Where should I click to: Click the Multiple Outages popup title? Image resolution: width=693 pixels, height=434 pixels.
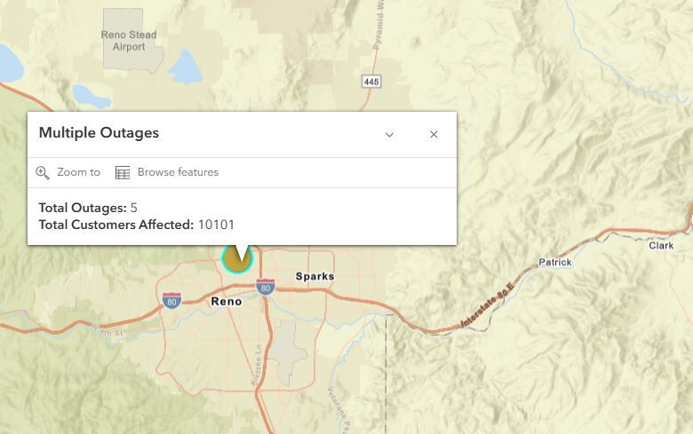click(x=99, y=133)
